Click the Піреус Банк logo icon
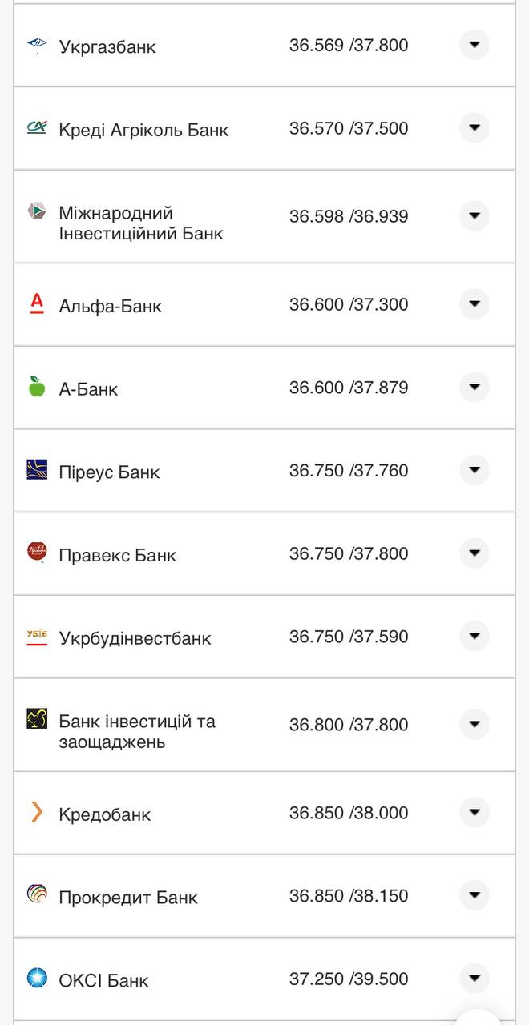This screenshot has width=529, height=1025. (37, 470)
